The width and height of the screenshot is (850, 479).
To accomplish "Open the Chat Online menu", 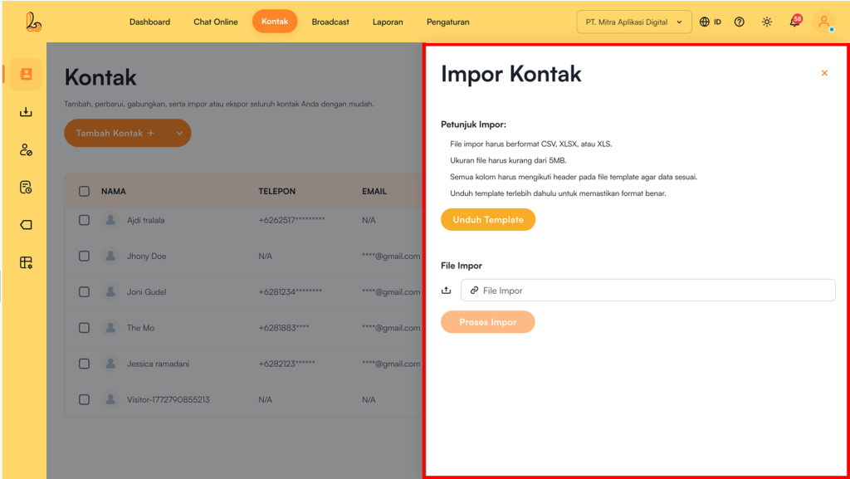I will click(216, 22).
